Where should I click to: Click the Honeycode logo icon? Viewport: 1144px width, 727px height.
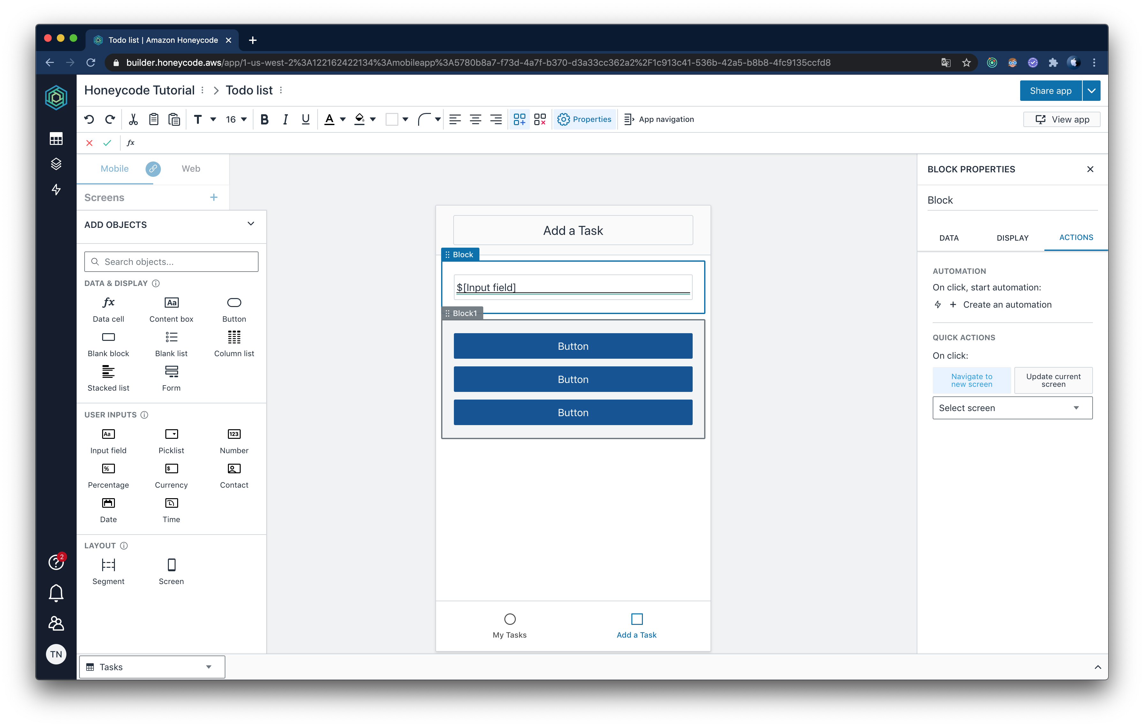click(x=56, y=98)
